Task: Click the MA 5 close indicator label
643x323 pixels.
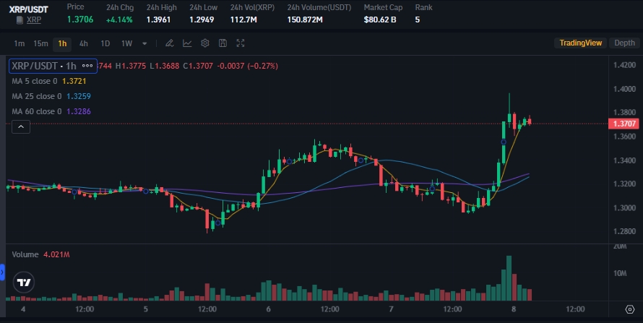Action: [35, 81]
